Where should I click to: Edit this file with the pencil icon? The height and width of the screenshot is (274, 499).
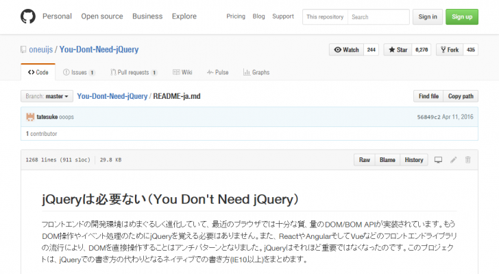click(x=454, y=160)
